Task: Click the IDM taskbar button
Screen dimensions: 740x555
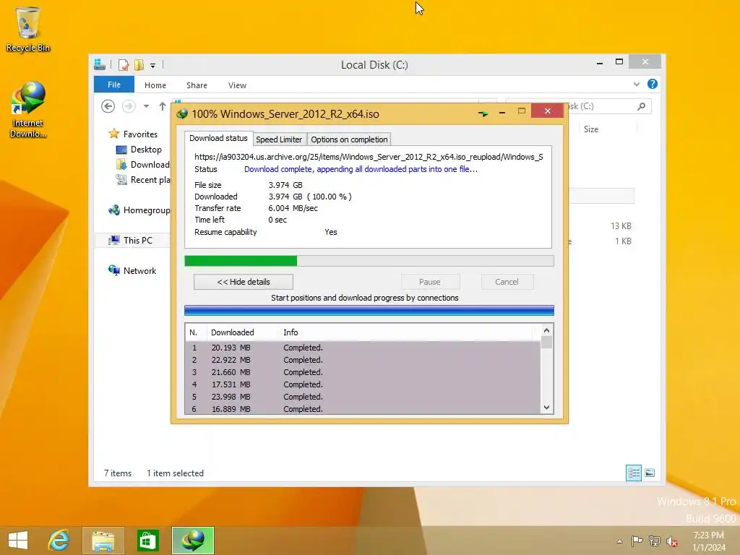Action: pos(193,541)
